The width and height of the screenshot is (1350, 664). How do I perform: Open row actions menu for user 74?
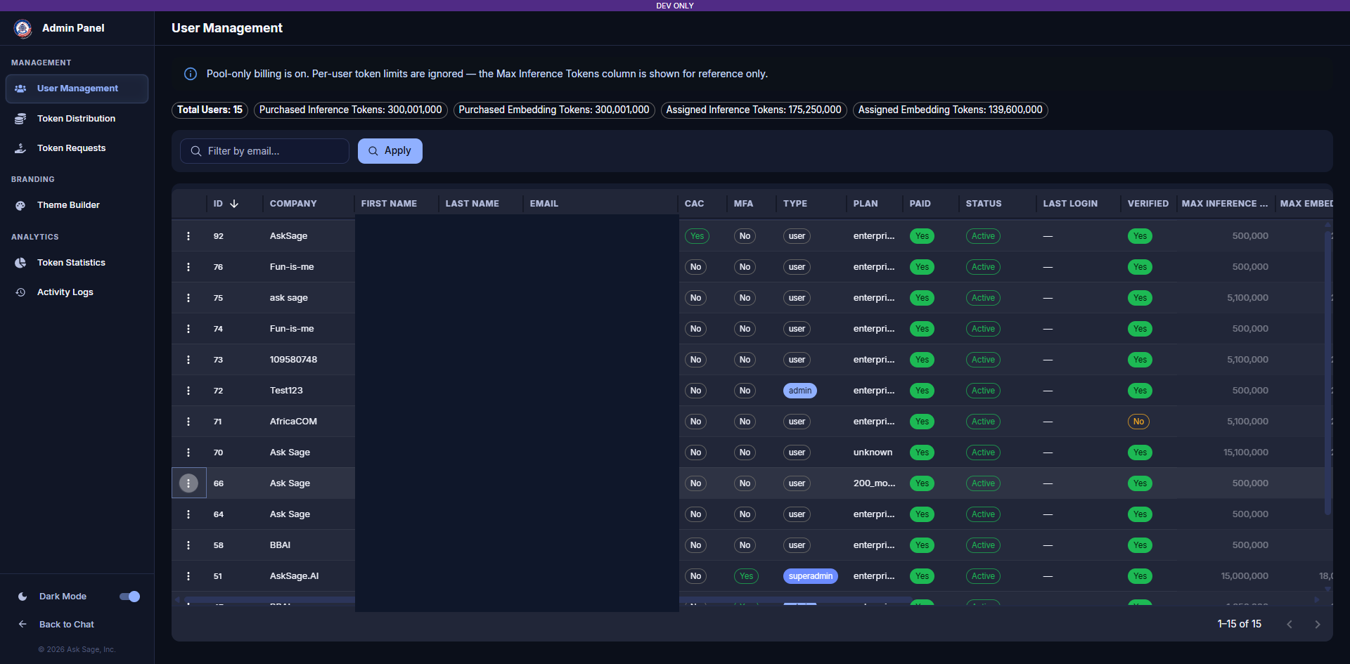point(188,329)
